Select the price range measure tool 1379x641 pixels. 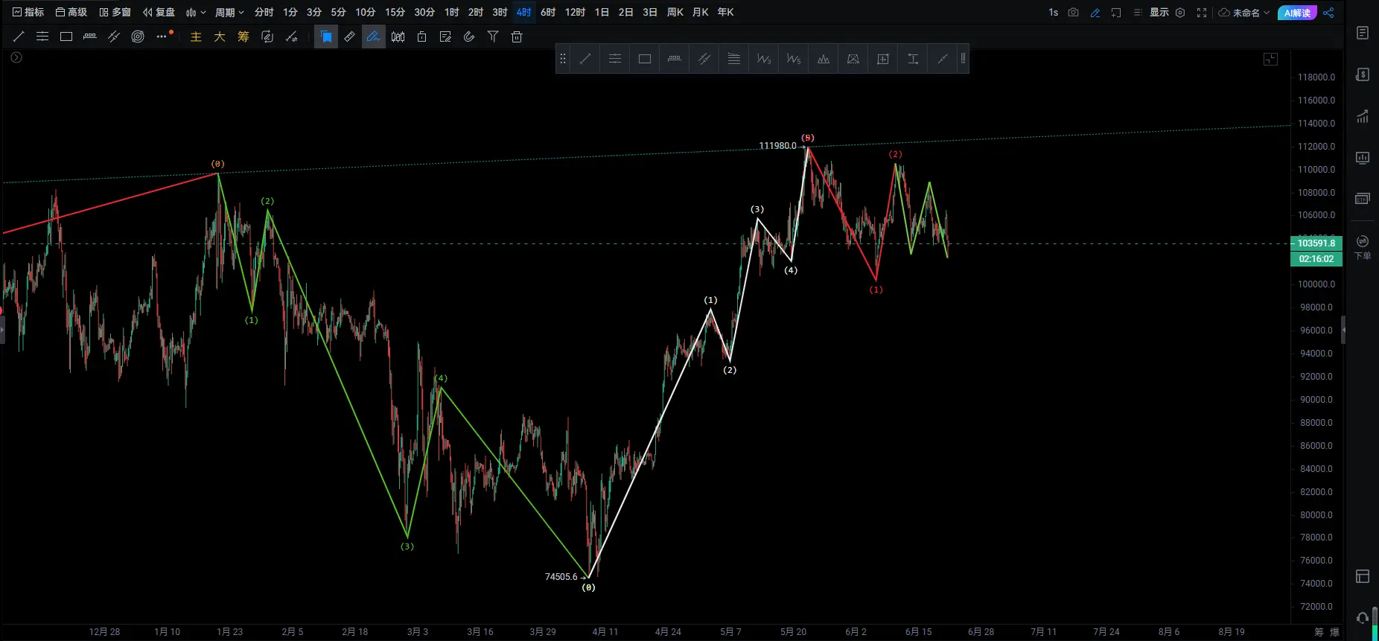pos(90,36)
